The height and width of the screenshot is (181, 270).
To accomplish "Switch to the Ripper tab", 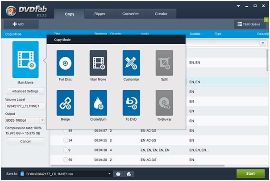I will (x=100, y=14).
